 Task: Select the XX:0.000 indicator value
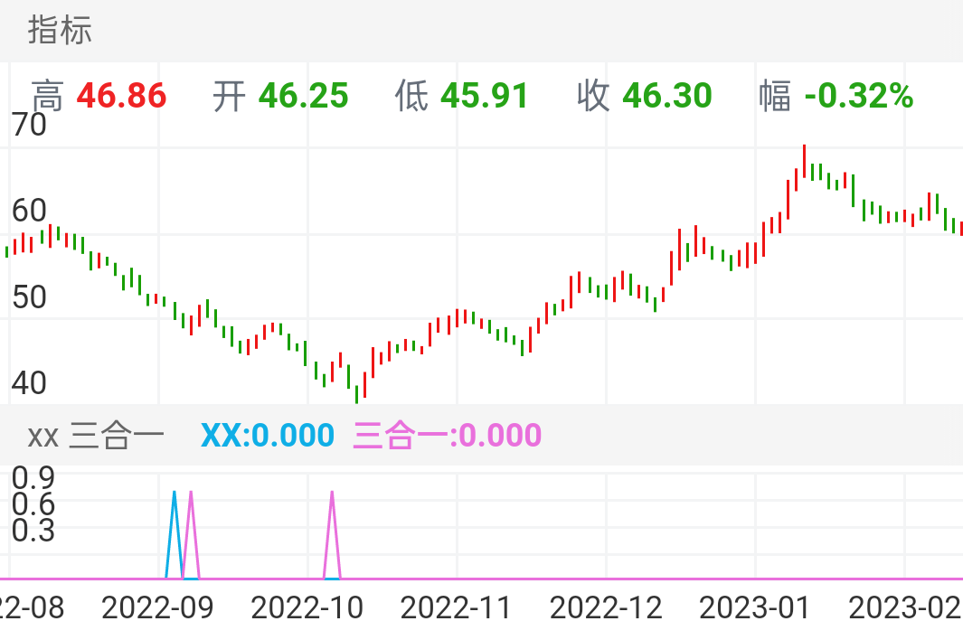[x=268, y=436]
